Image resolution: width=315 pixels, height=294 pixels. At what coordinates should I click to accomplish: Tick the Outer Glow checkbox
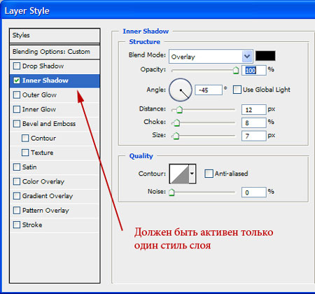pos(17,95)
